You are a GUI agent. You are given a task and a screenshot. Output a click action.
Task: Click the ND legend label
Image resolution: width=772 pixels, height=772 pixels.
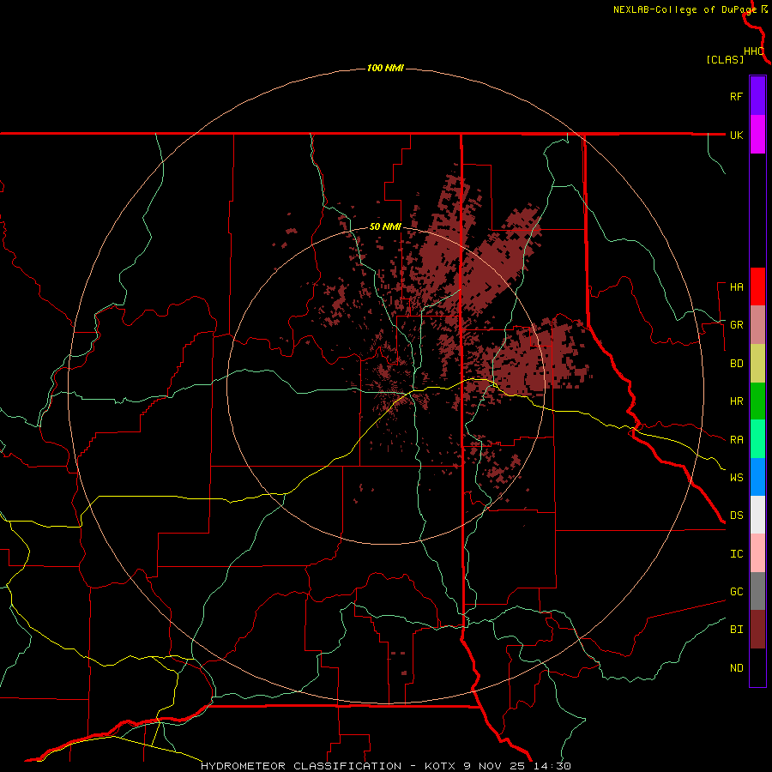[x=736, y=668]
